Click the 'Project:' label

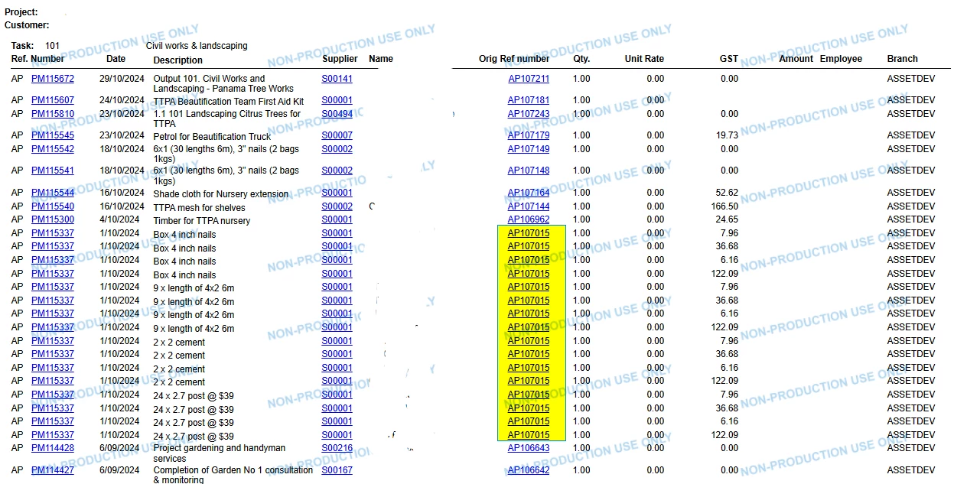21,12
